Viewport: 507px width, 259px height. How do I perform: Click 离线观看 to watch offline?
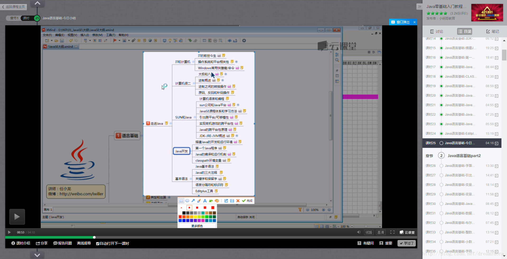tap(84, 243)
